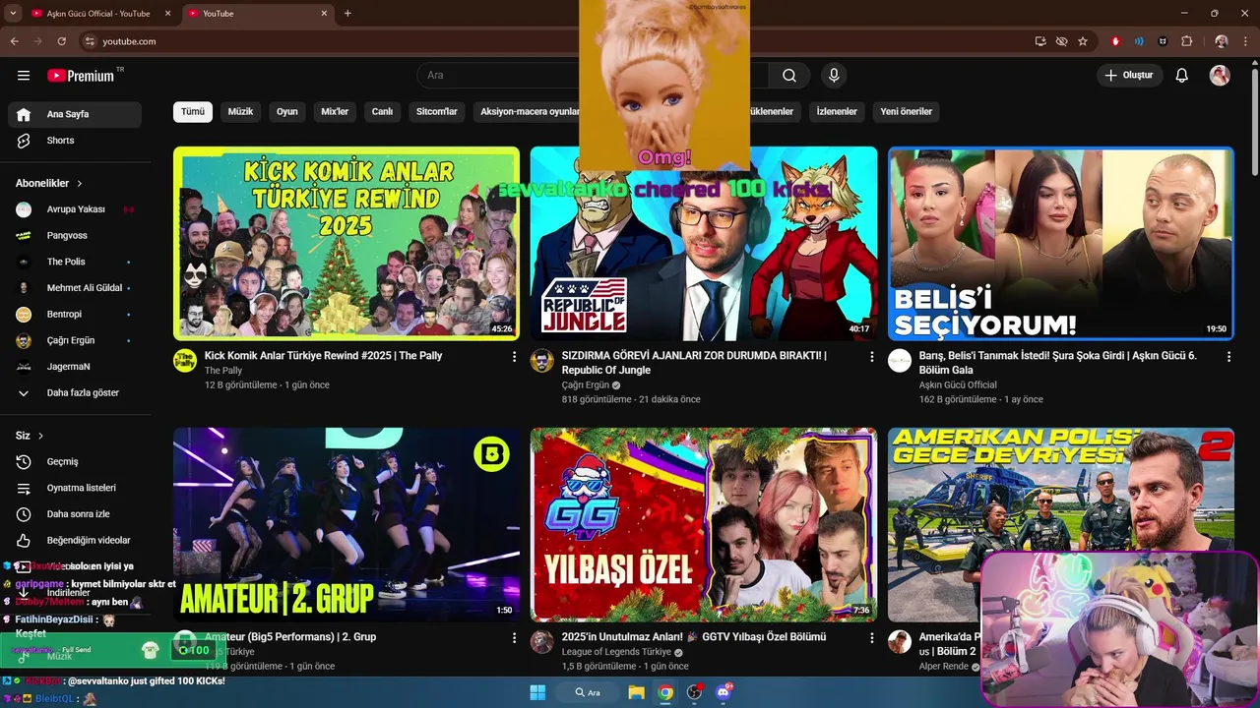The image size is (1260, 708).
Task: Open options for Kick Komik Anlar video
Action: pos(514,357)
